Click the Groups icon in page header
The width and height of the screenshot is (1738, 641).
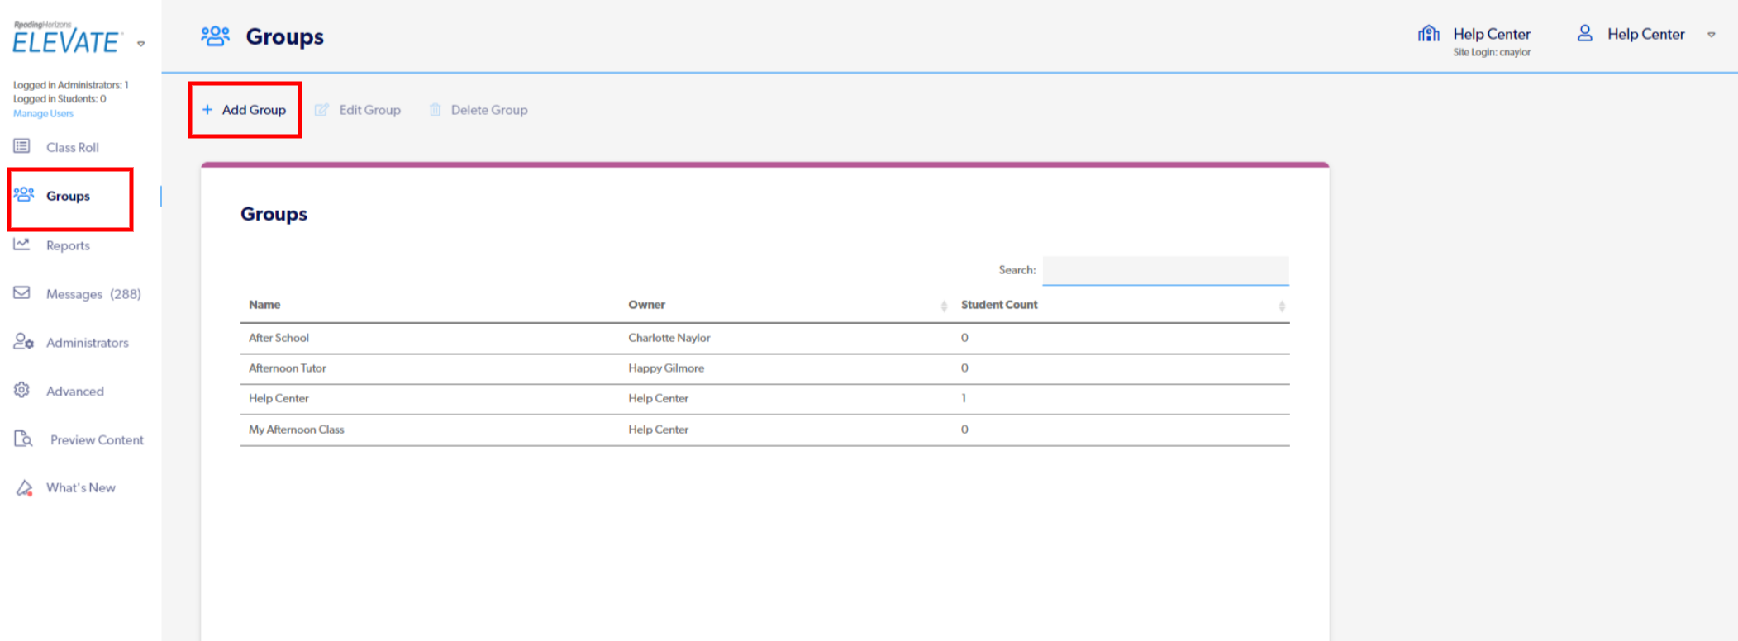215,36
